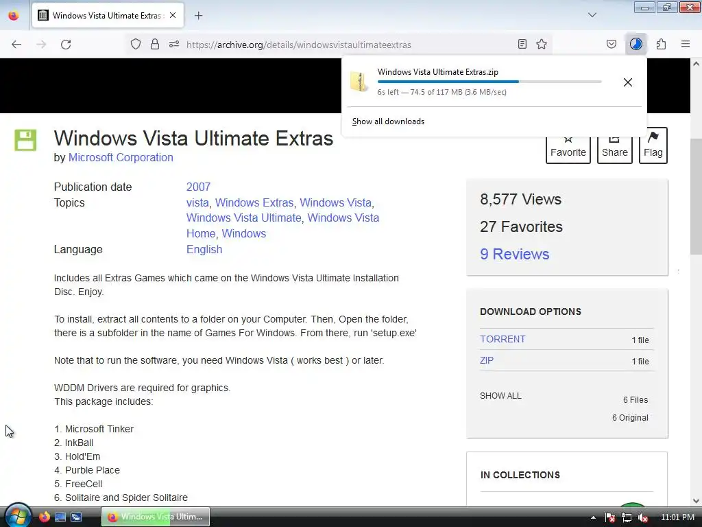Click the 11:01 PM taskbar clock
This screenshot has height=527, width=702.
click(677, 517)
